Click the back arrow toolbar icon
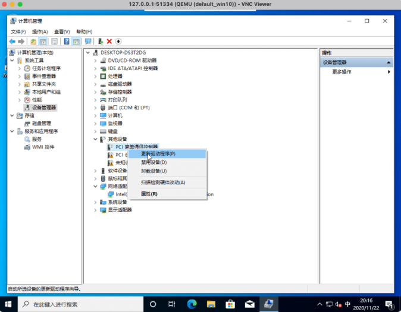Screen dimensions: 401x312 12,41
